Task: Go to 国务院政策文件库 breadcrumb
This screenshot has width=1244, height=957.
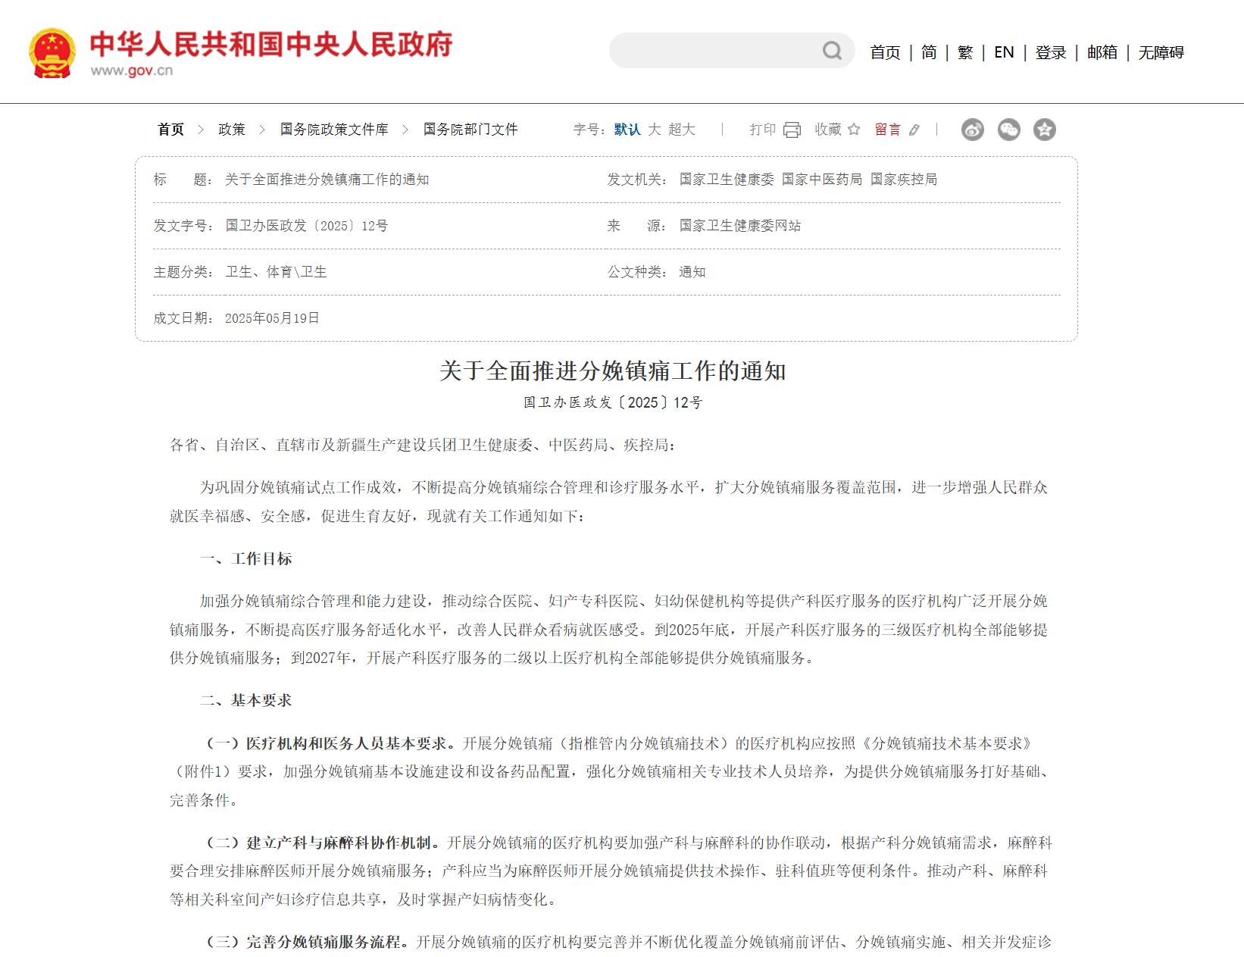Action: click(334, 130)
